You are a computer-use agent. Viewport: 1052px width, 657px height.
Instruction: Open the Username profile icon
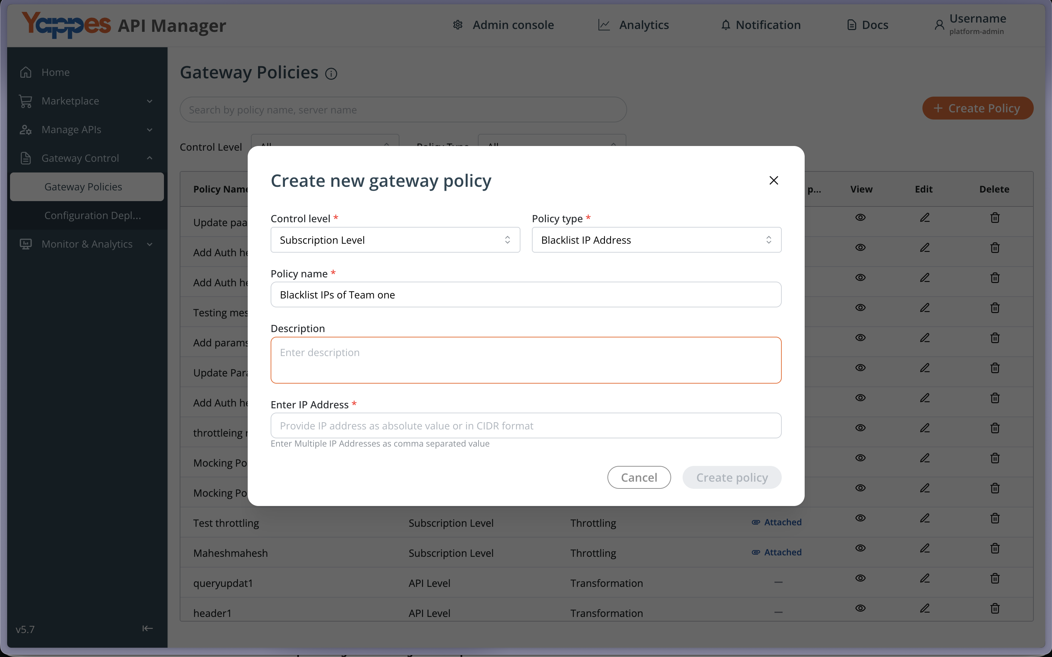(939, 25)
